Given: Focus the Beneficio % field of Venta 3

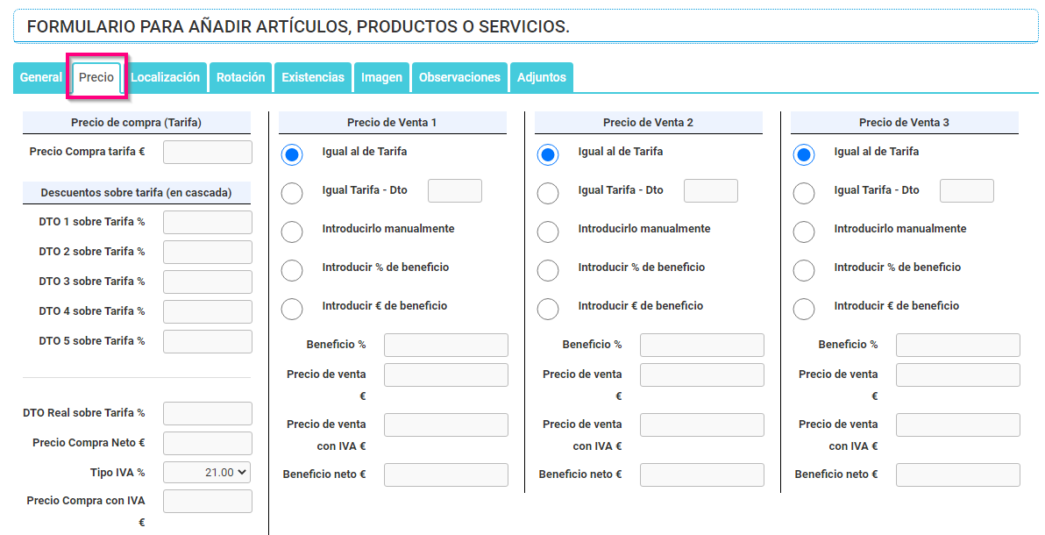Looking at the screenshot, I should (957, 345).
